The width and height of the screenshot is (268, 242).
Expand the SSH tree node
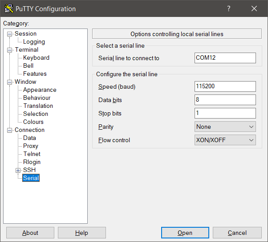(18, 170)
